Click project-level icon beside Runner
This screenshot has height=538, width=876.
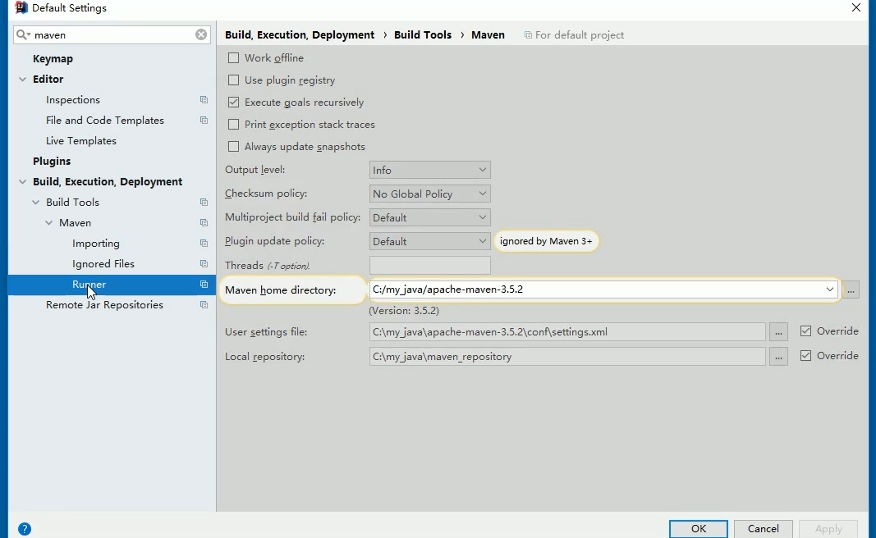(204, 285)
